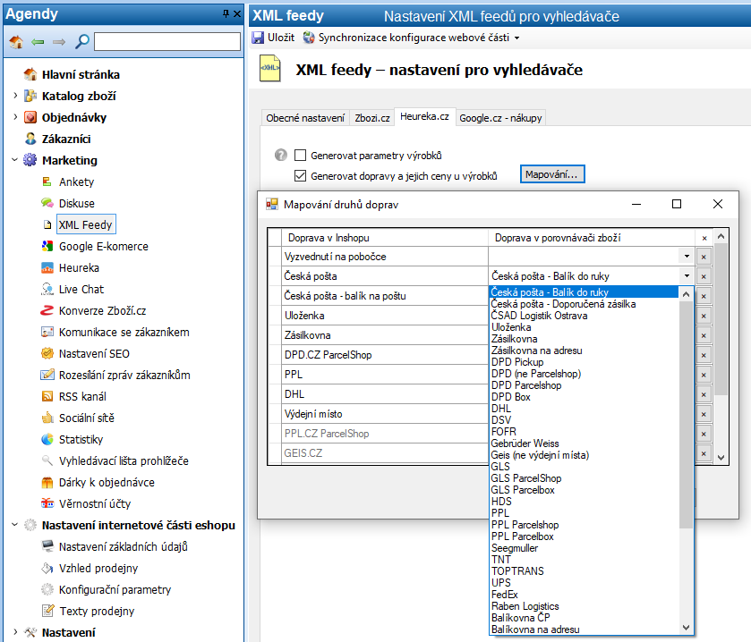Collapse the Marketing tree node
Viewport: 751px width, 642px height.
(15, 160)
